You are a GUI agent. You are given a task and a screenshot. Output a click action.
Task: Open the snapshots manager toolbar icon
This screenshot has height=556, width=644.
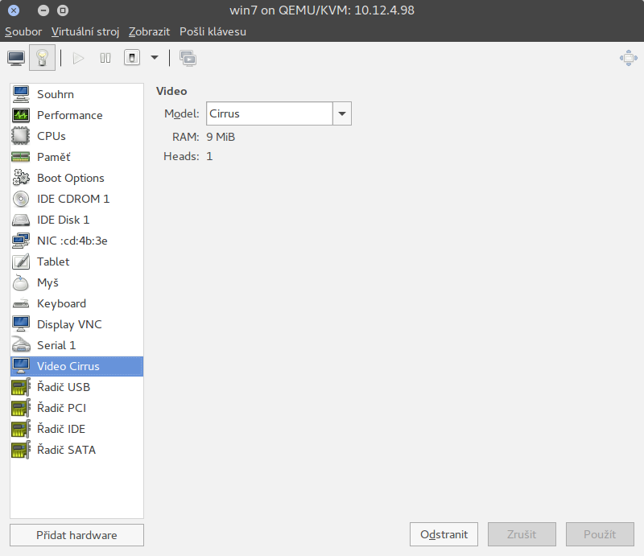click(x=188, y=58)
